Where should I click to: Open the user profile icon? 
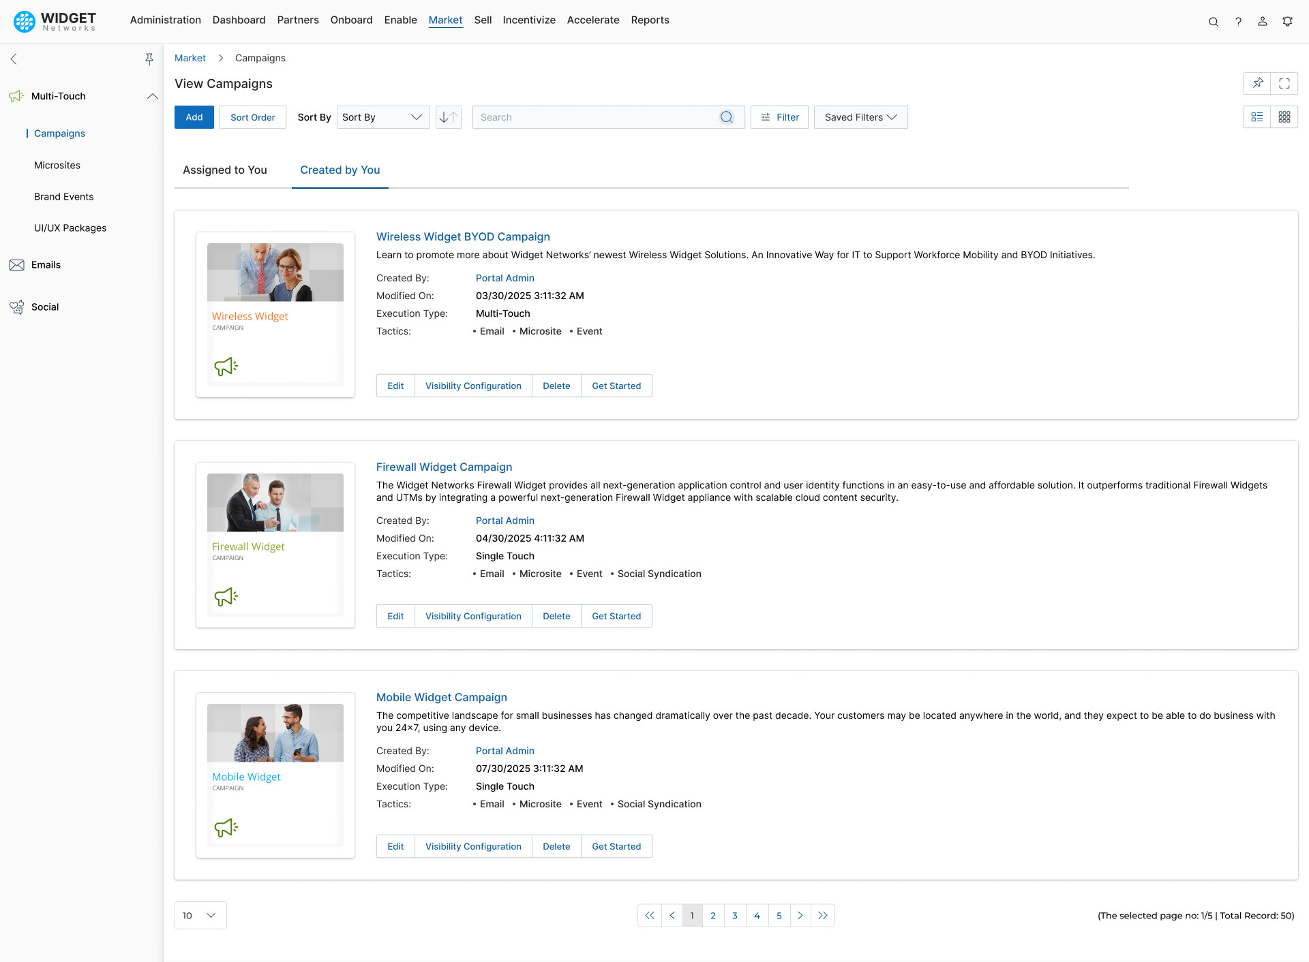[x=1263, y=21]
